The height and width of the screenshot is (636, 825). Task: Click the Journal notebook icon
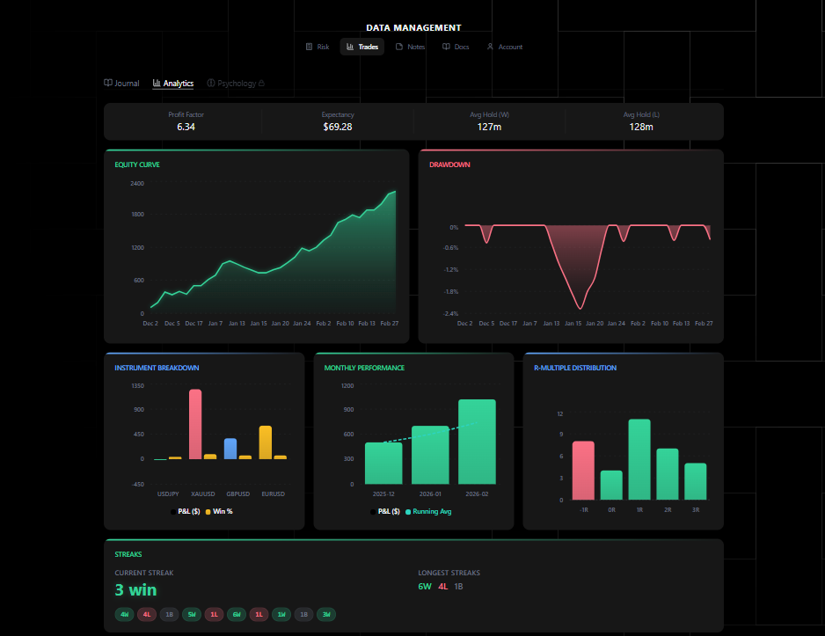pyautogui.click(x=107, y=84)
